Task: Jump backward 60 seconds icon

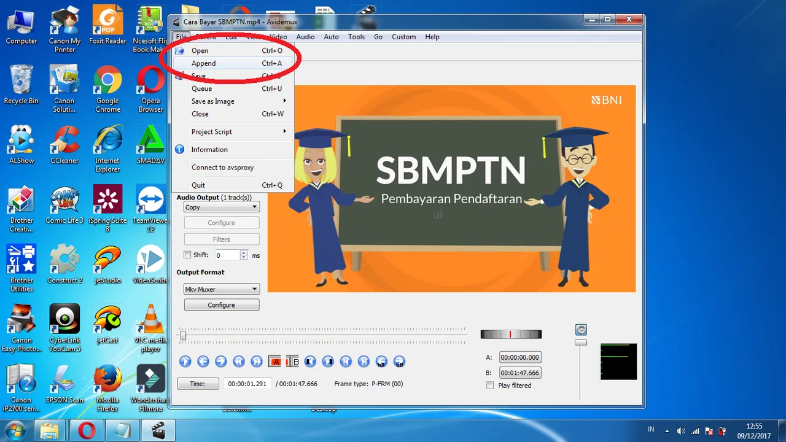Action: coord(381,362)
